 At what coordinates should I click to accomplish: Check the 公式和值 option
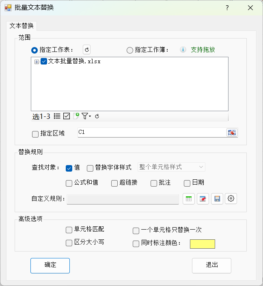69,183
